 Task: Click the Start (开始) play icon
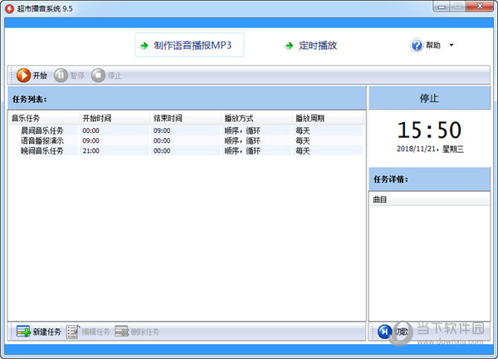tap(23, 76)
